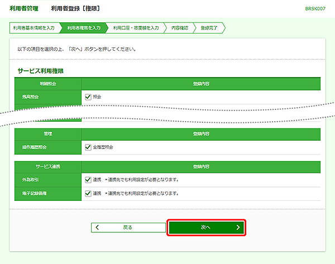335x264 pixels.
Task: Click the 登録内容 header in 管理 table
Action: point(201,134)
